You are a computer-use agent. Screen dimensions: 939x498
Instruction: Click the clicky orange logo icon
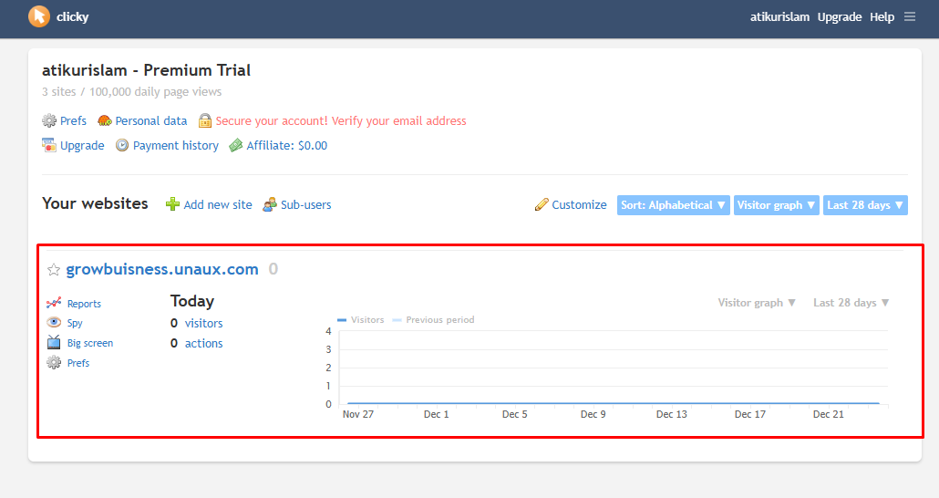39,16
